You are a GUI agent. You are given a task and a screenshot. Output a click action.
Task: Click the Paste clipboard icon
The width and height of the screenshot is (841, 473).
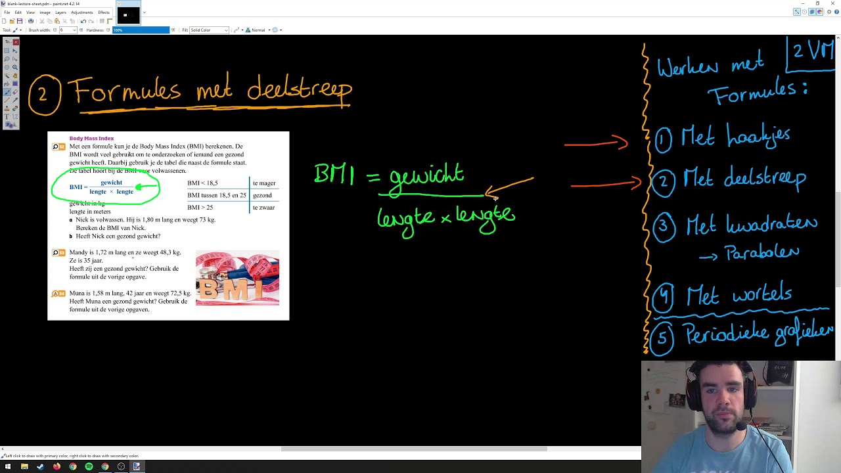point(57,21)
